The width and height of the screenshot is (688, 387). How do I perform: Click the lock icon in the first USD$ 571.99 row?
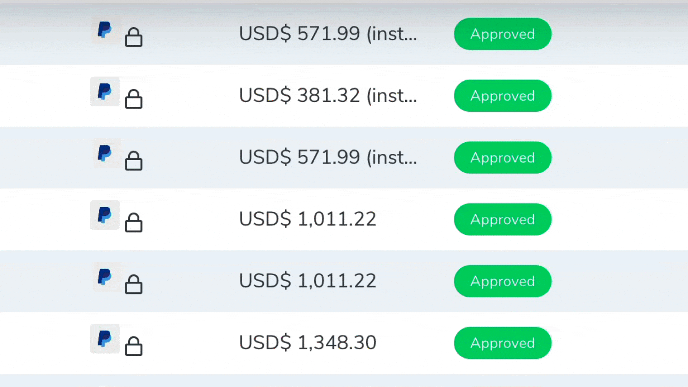(x=134, y=37)
